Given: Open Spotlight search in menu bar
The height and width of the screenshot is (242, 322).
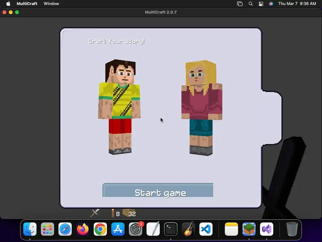Looking at the screenshot, I should [251, 4].
